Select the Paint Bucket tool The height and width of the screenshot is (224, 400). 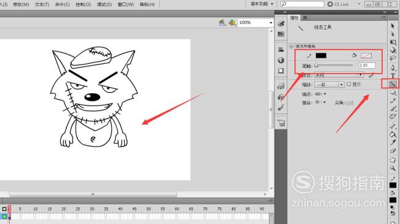393,134
